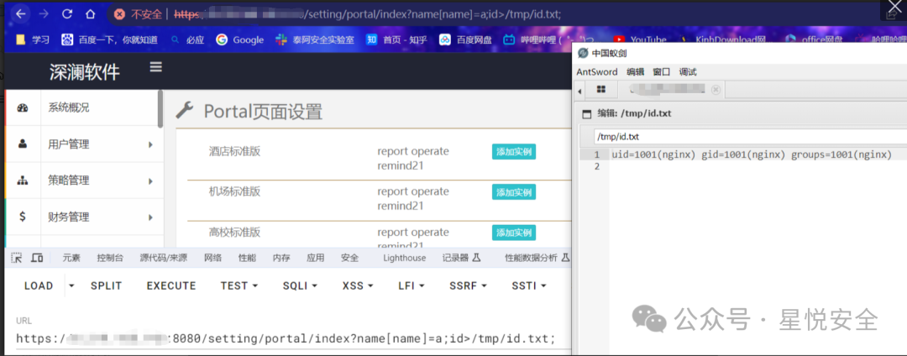Click the sitemap icon beside 策略管理
Image resolution: width=907 pixels, height=356 pixels.
(x=23, y=181)
